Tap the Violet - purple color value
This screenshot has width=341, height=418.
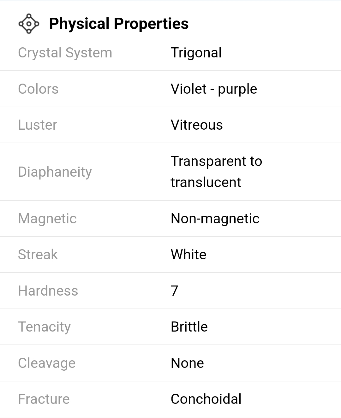pyautogui.click(x=214, y=89)
